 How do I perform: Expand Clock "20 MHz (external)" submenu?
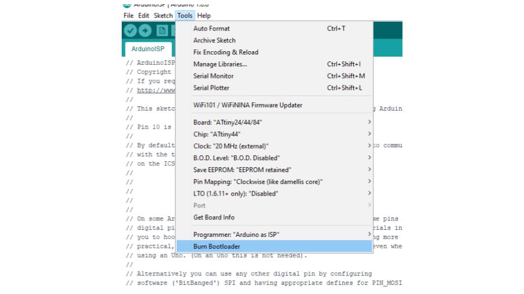tap(274, 146)
